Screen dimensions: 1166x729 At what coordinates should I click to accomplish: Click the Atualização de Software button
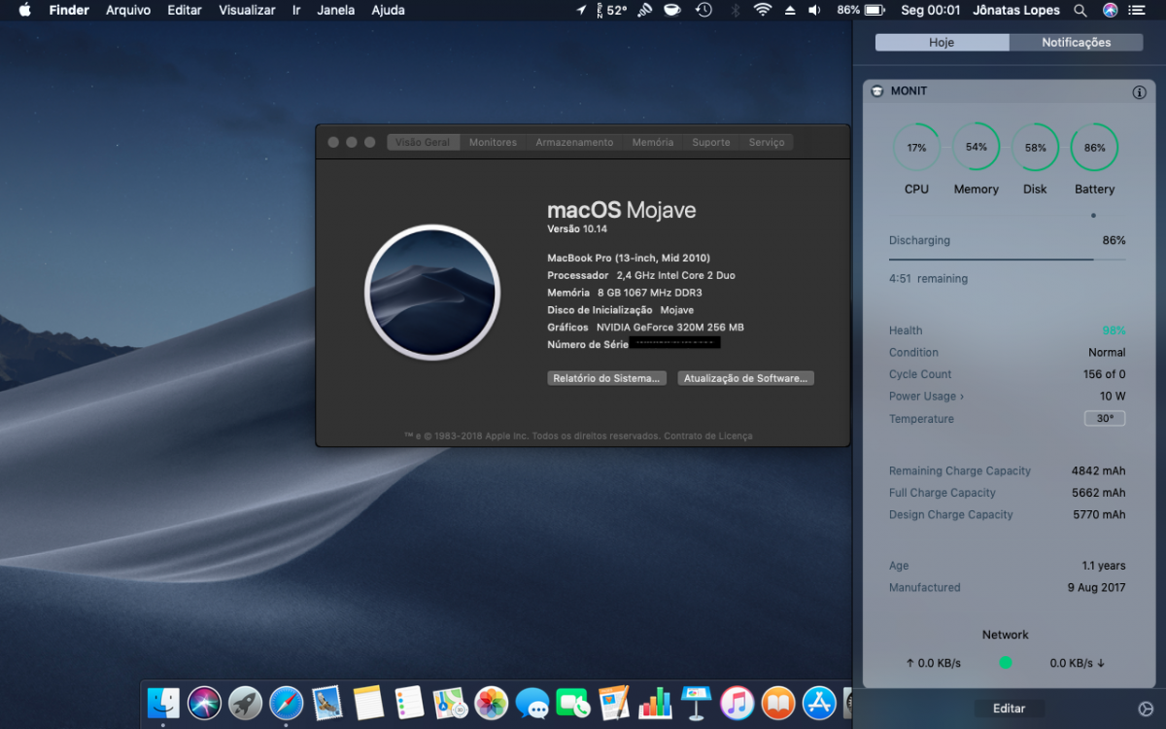[x=745, y=378]
